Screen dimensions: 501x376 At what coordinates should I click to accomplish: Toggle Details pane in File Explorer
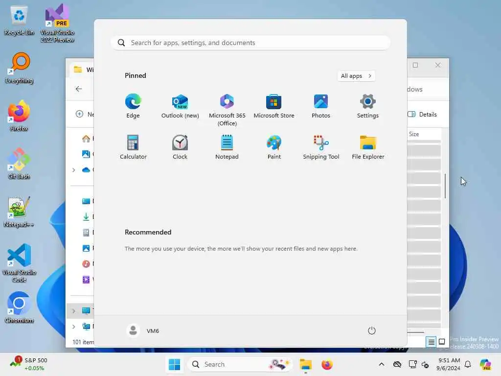coord(422,115)
